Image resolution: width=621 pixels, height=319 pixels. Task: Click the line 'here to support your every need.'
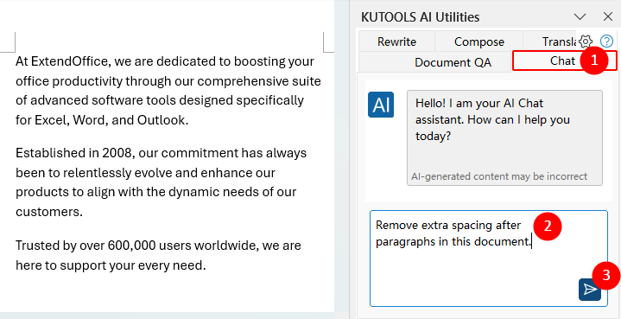point(111,265)
